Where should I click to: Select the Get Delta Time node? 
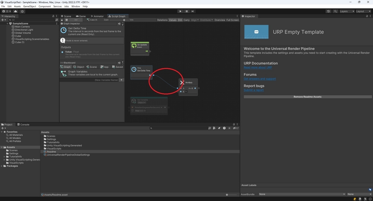141,72
